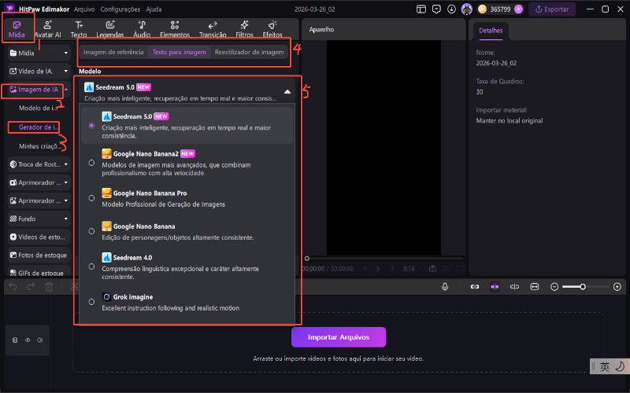The width and height of the screenshot is (630, 393).
Task: Toggle the link clips icon in timeline
Action: click(x=475, y=287)
